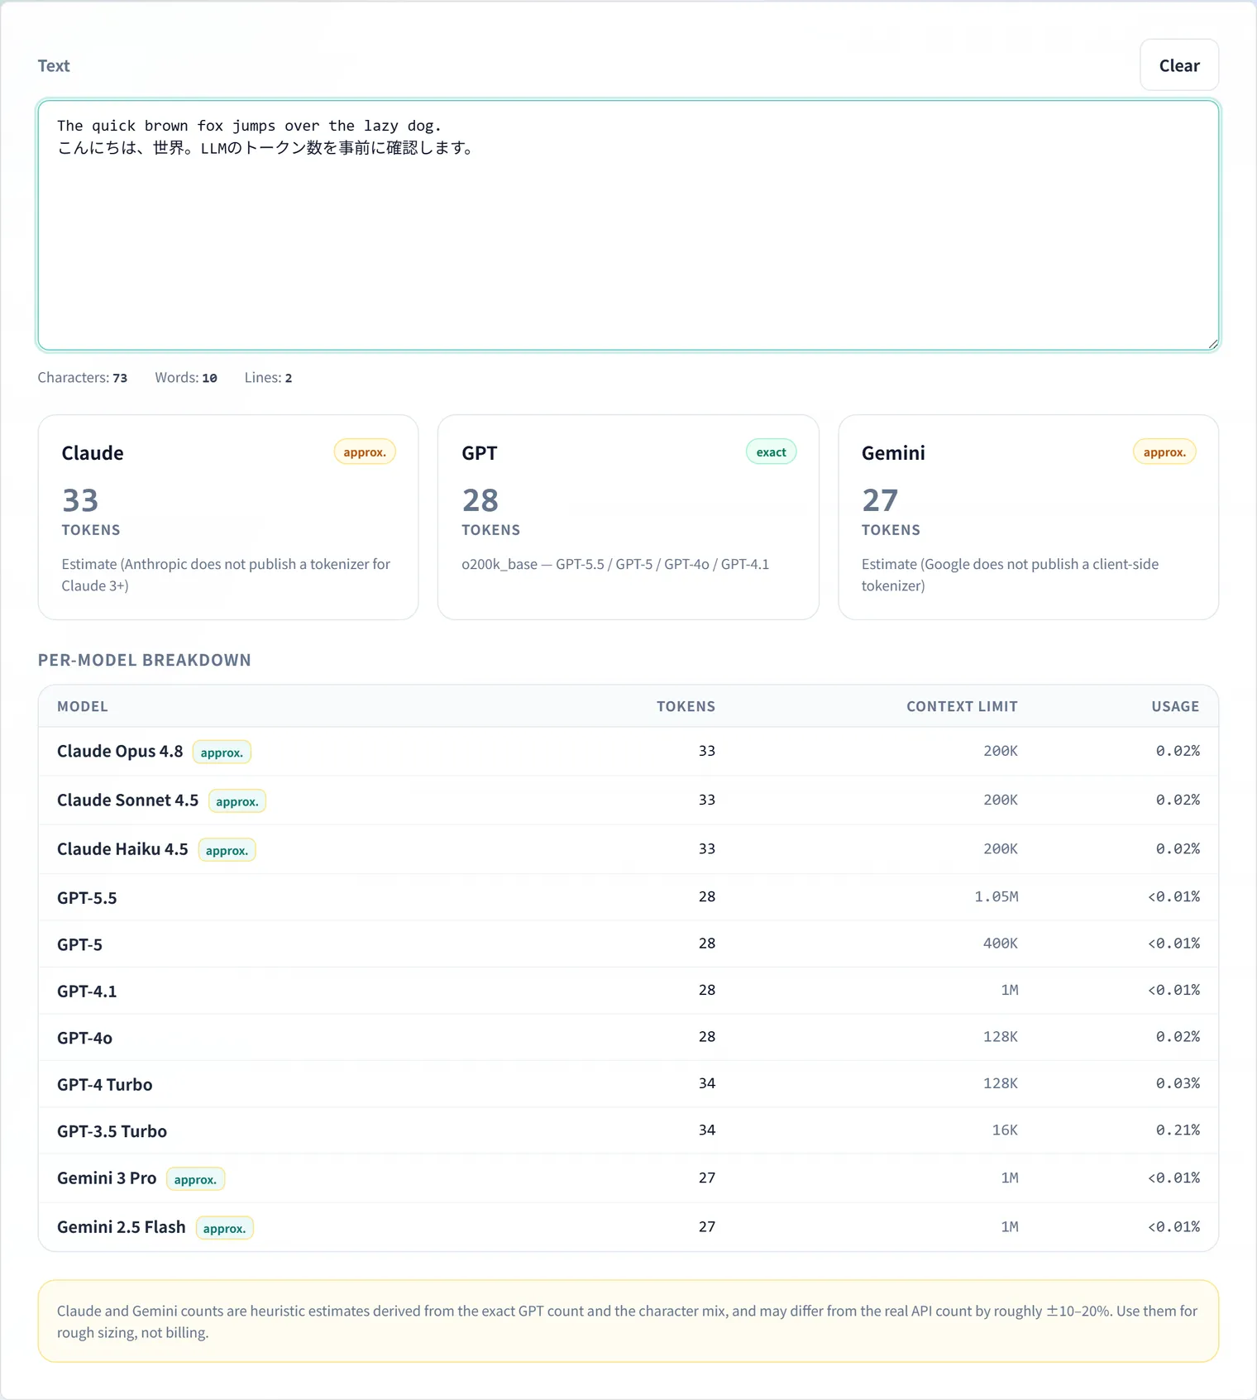Click the approx. badge on Claude card
1257x1400 pixels.
[x=365, y=452]
